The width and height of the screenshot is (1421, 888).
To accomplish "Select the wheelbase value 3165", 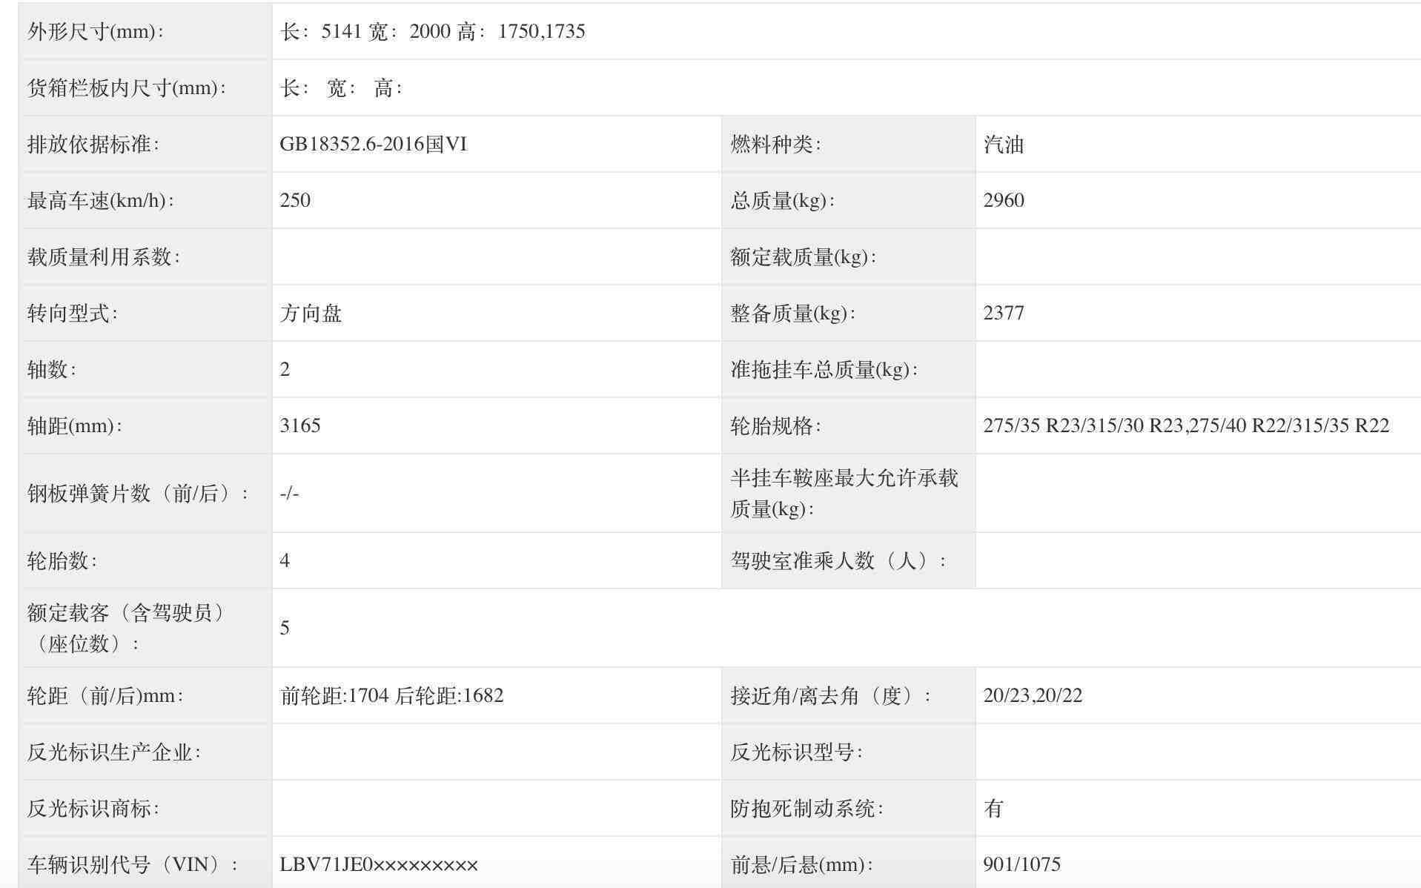I will tap(300, 425).
